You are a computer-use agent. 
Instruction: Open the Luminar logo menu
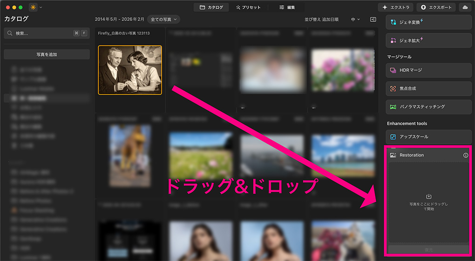tap(33, 7)
